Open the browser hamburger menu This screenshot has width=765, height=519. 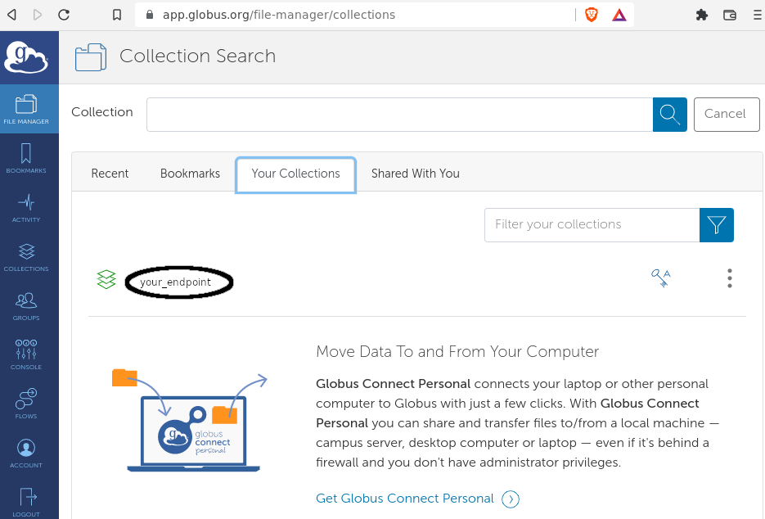[757, 15]
